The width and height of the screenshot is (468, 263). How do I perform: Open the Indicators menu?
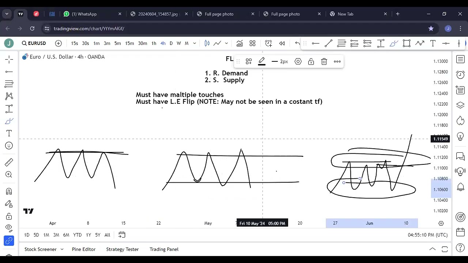coord(239,43)
